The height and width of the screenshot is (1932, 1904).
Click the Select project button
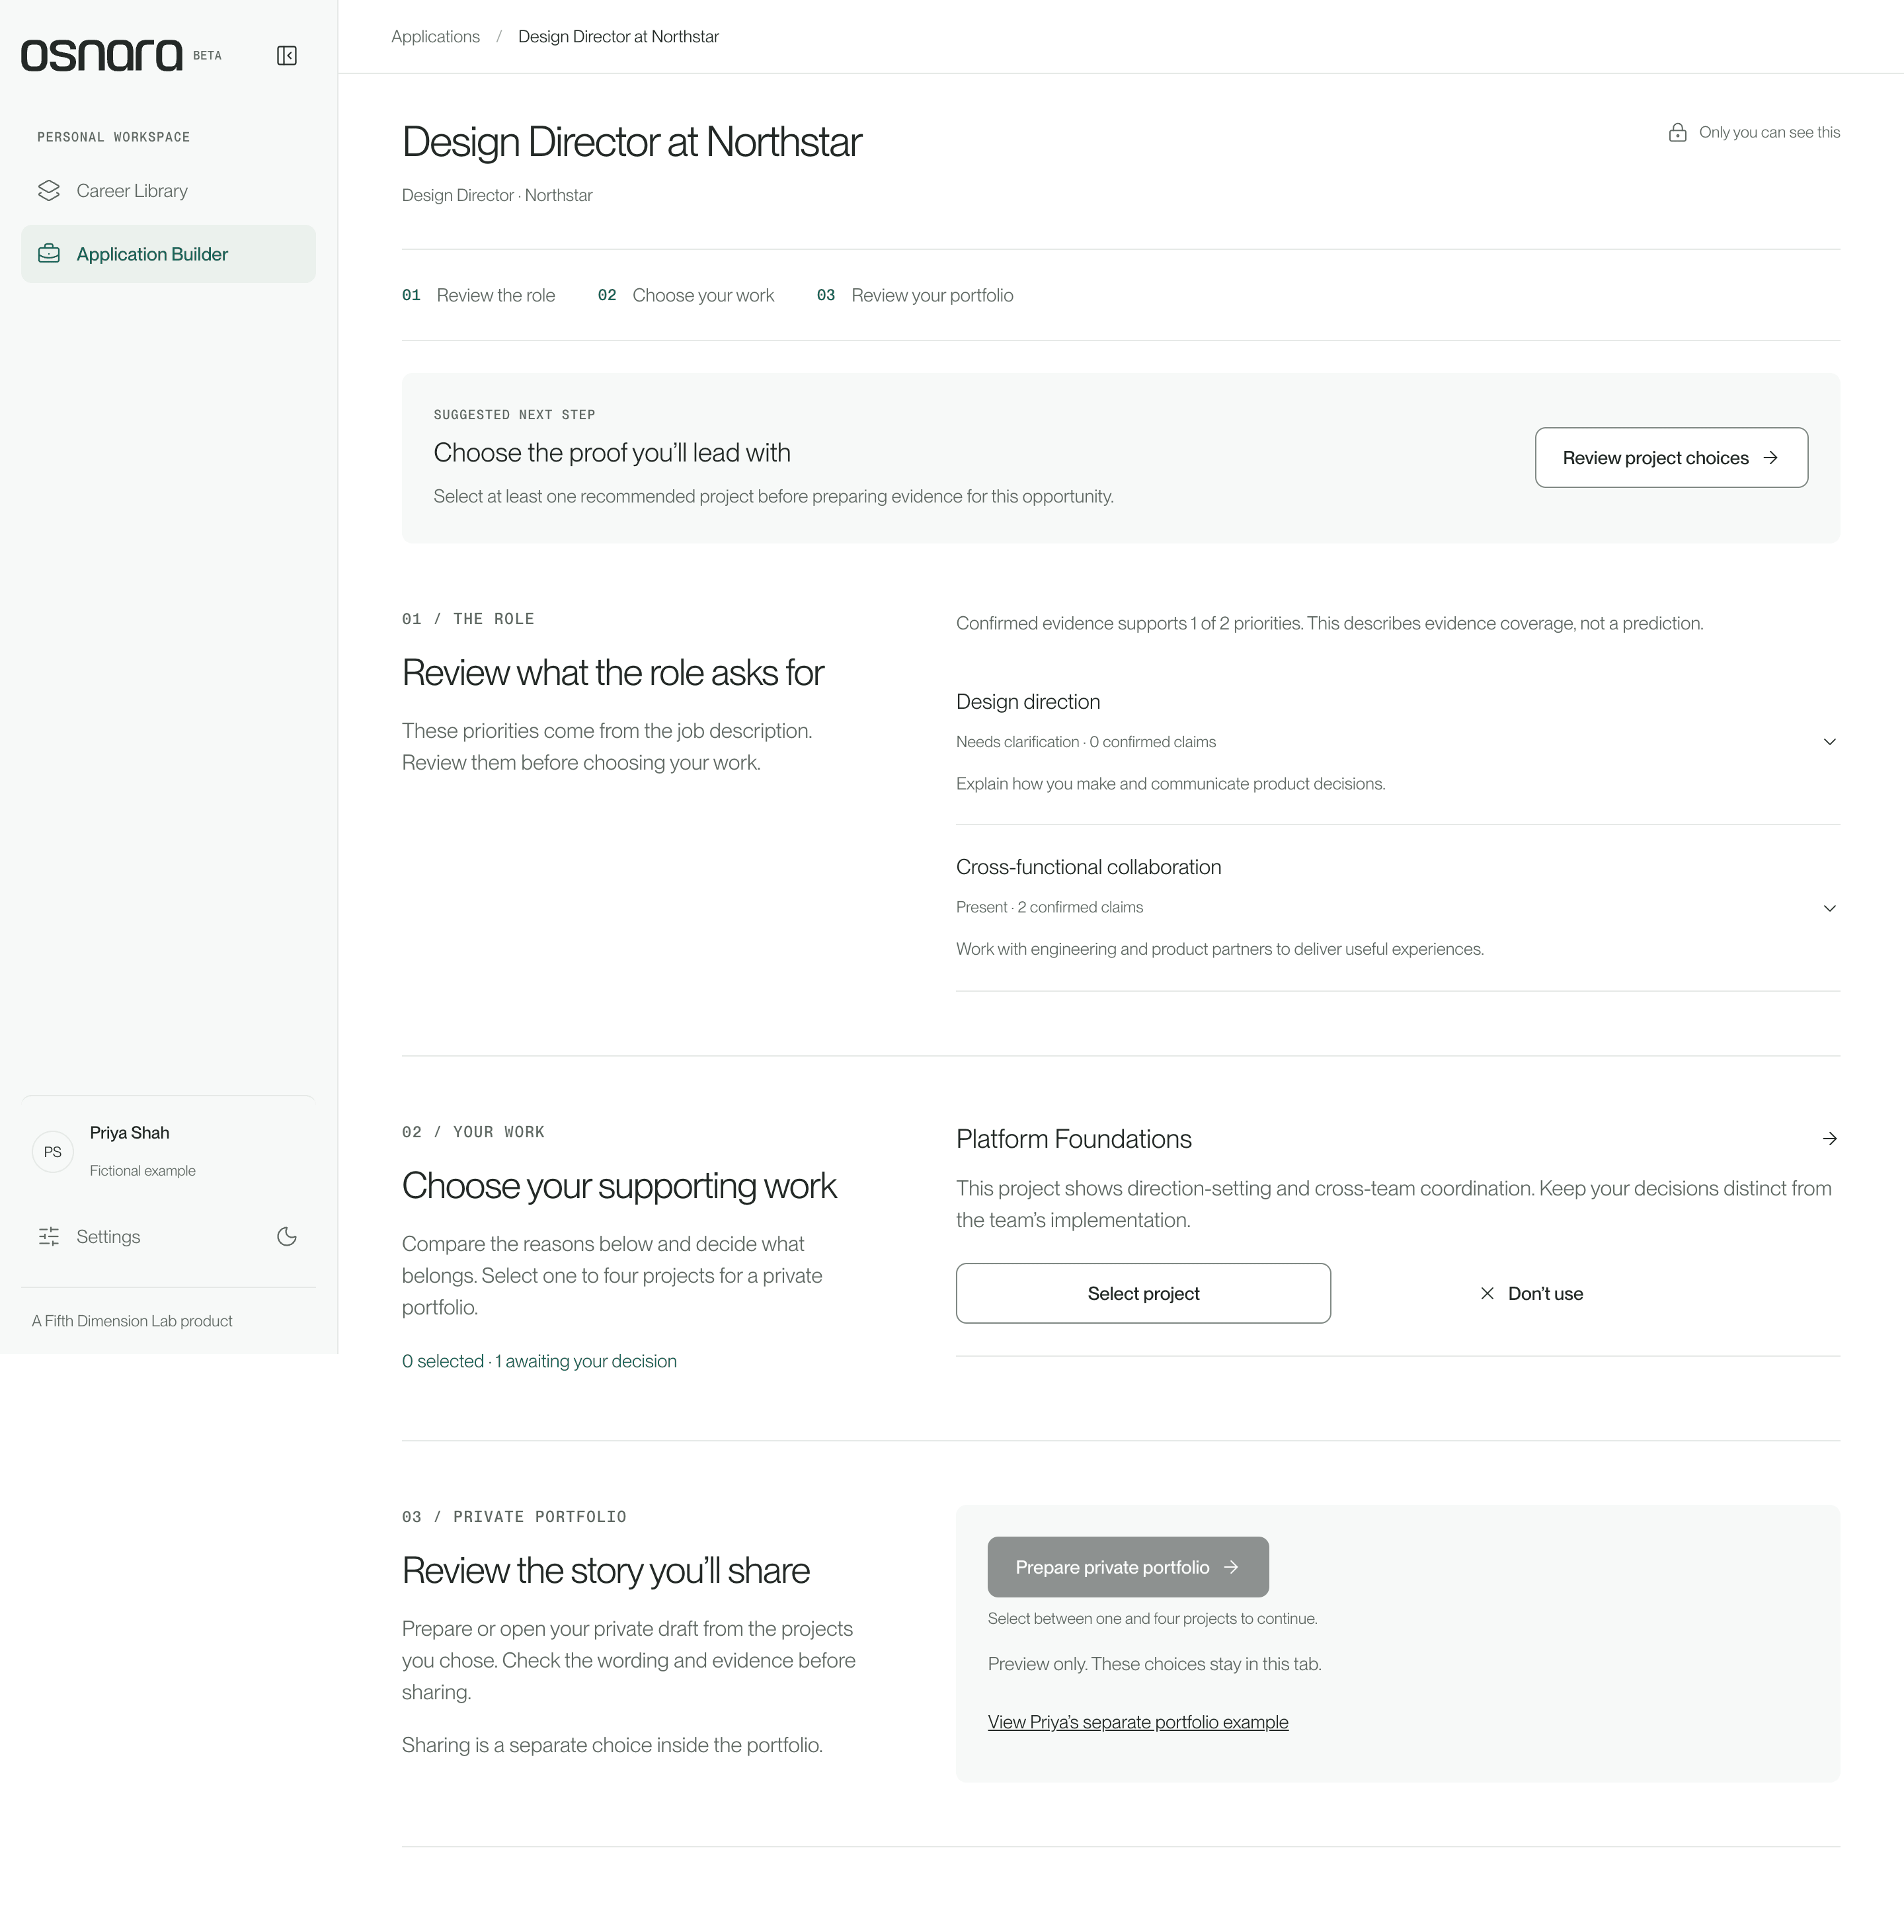(1143, 1293)
